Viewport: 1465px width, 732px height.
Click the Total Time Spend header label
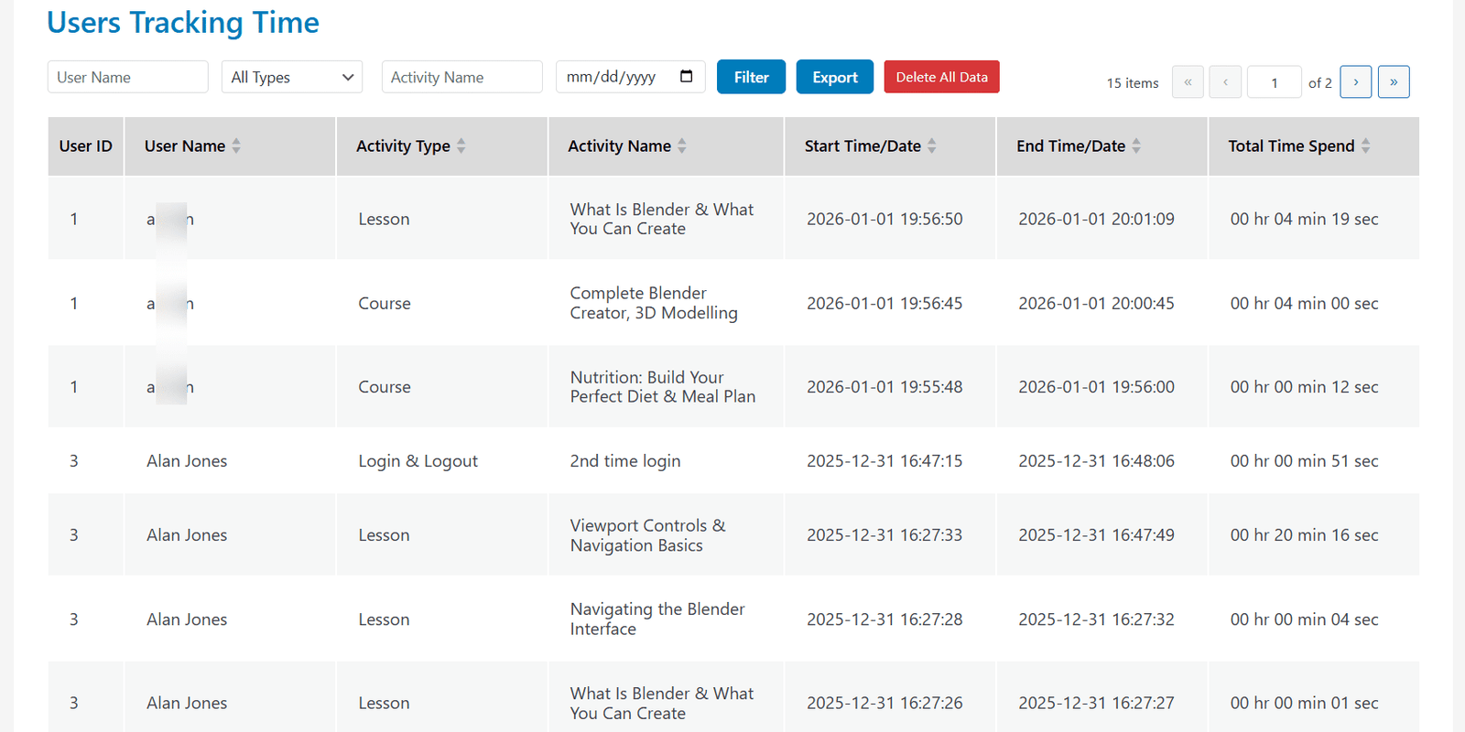1291,146
